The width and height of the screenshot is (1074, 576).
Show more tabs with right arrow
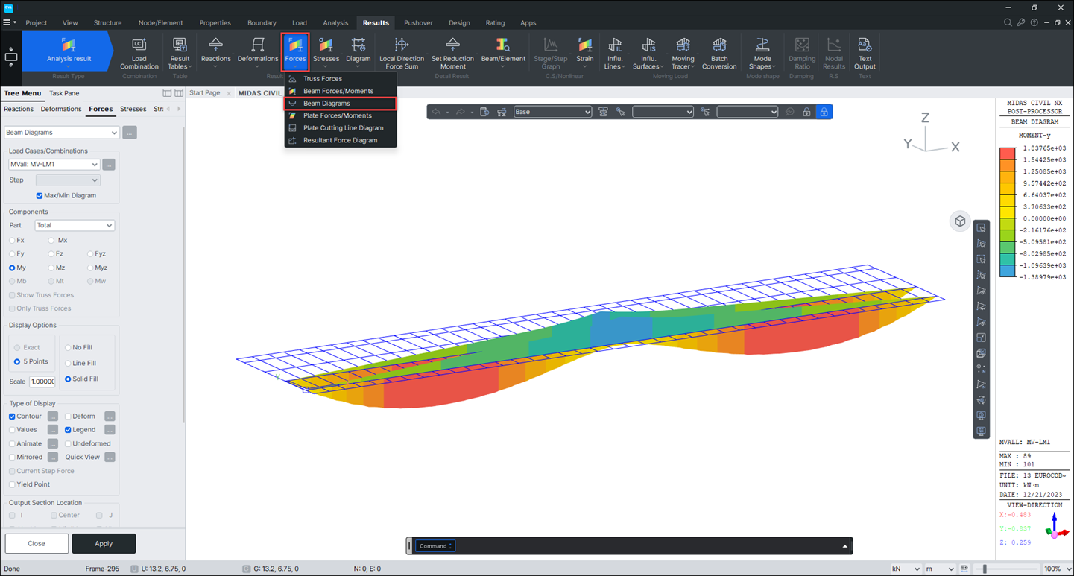179,109
